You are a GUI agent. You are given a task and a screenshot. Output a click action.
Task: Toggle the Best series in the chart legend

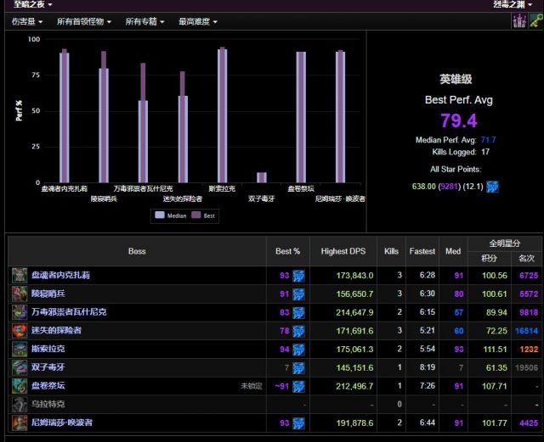click(x=203, y=215)
